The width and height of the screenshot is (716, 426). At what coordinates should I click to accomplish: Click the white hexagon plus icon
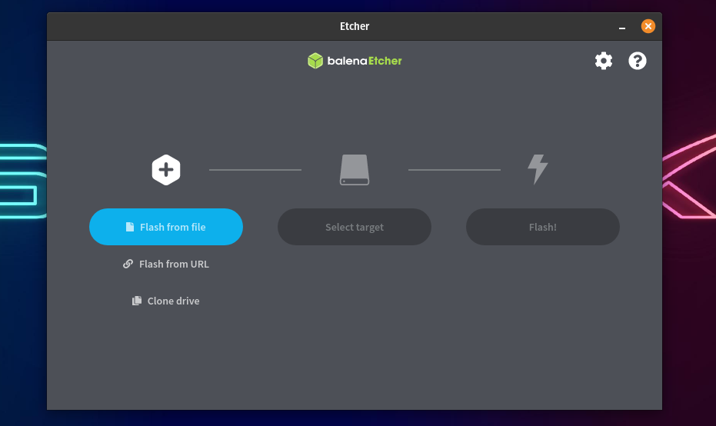tap(166, 170)
